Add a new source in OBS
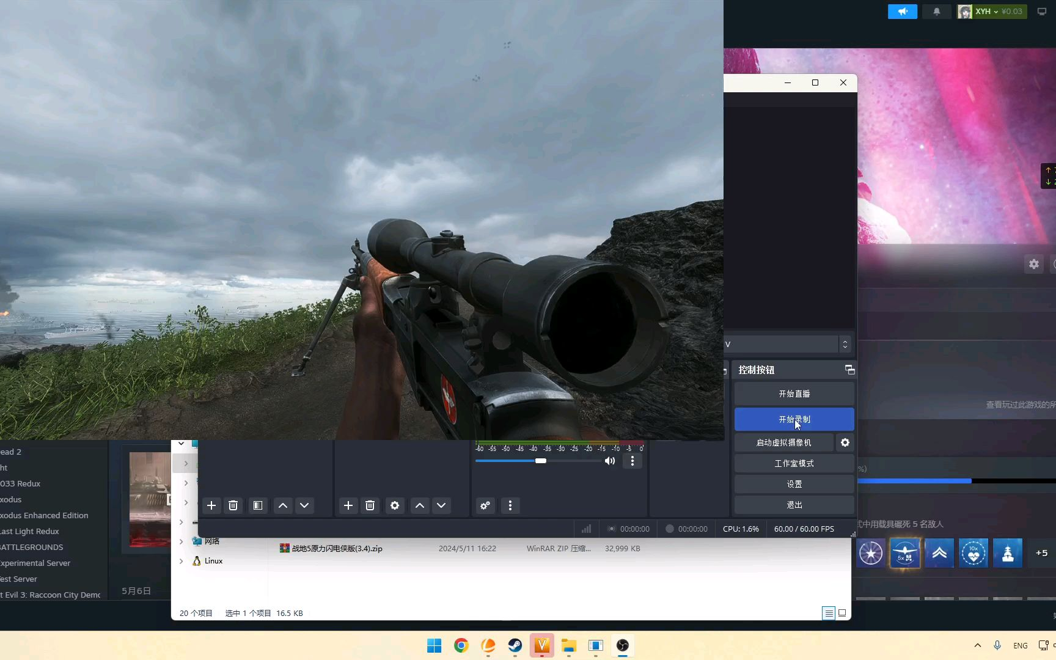 point(348,505)
